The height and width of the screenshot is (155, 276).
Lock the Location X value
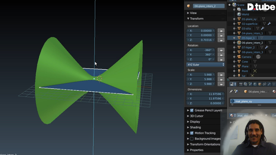pos(221,31)
